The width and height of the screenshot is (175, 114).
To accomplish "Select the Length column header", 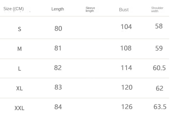I will tap(58, 9).
